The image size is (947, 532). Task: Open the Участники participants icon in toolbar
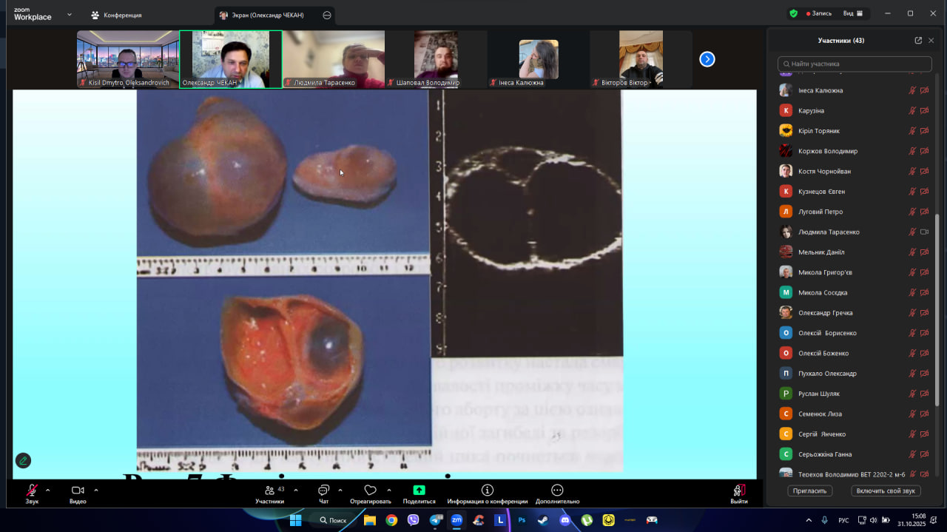[x=269, y=491]
